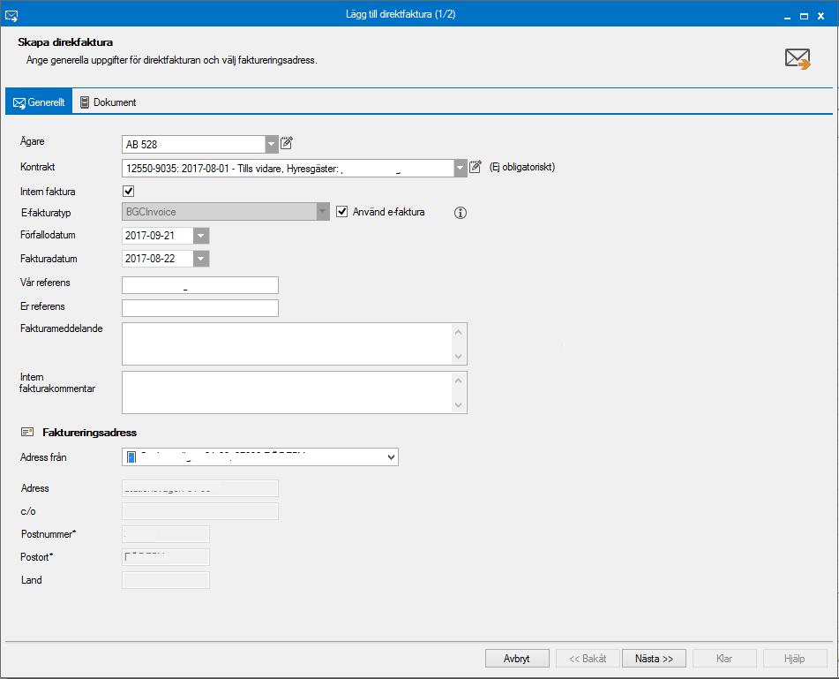Click the Intern fakturakommentar scroll-down arrow
839x679 pixels.
coord(459,405)
